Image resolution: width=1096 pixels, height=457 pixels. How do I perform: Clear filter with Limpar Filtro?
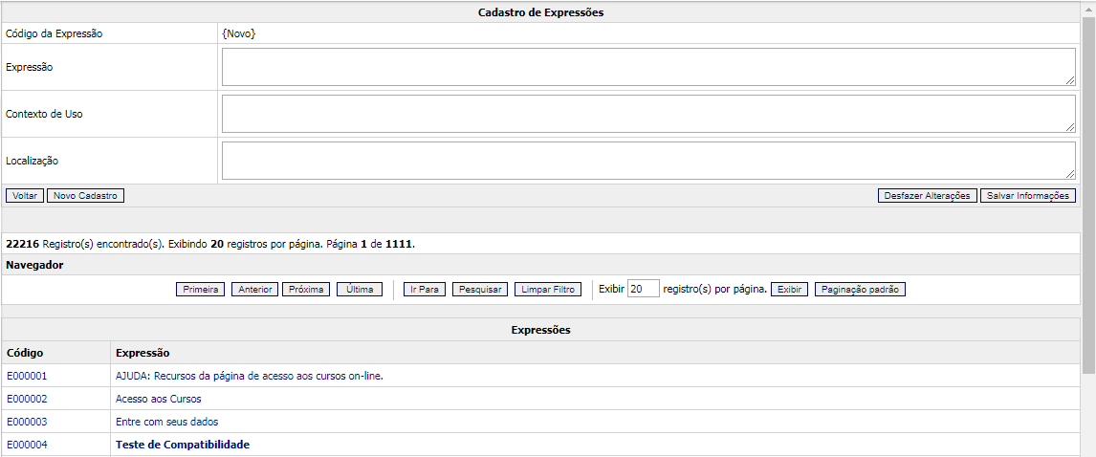coord(548,290)
